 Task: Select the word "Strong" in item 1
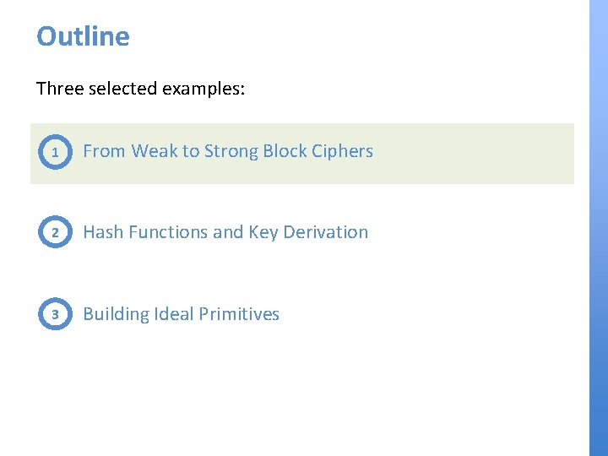click(231, 151)
